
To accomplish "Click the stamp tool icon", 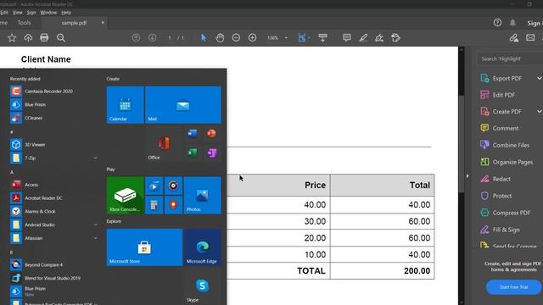I will point(396,37).
